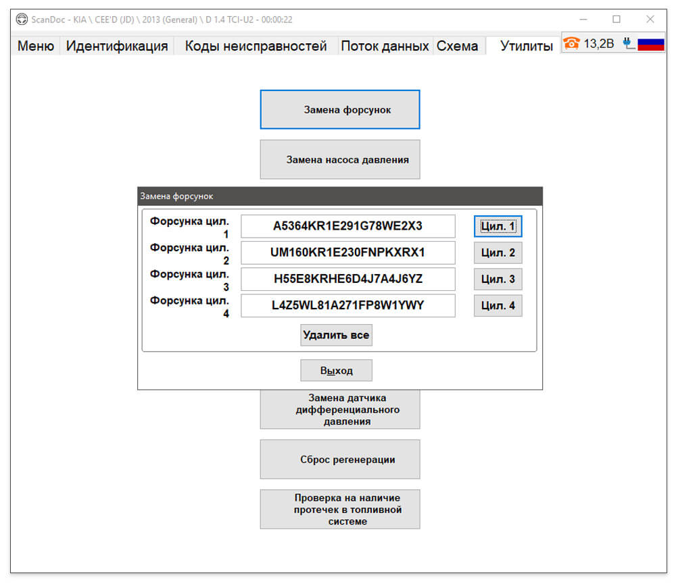The height and width of the screenshot is (586, 676).
Task: Click the Russian flag language icon
Action: (650, 45)
